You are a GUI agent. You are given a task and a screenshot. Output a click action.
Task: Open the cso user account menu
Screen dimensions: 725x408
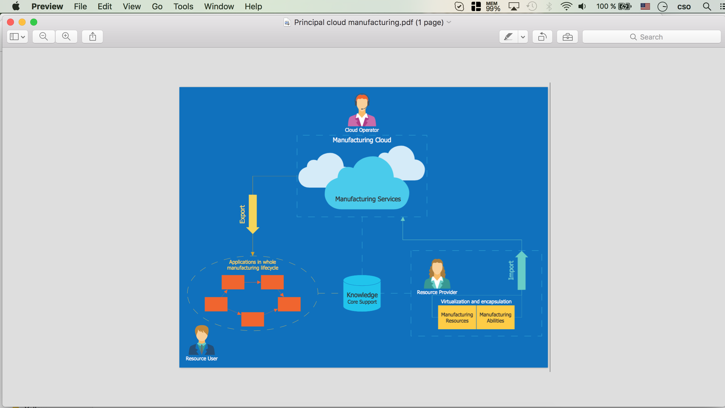pyautogui.click(x=684, y=6)
